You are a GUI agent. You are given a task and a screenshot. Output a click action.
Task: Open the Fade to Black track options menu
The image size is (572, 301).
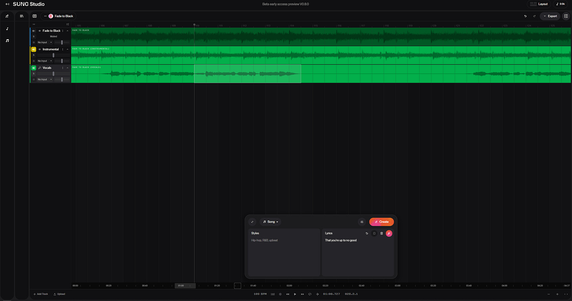point(63,31)
